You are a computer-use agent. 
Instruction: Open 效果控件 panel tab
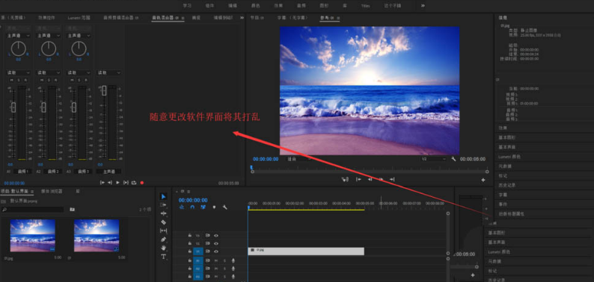pyautogui.click(x=46, y=17)
